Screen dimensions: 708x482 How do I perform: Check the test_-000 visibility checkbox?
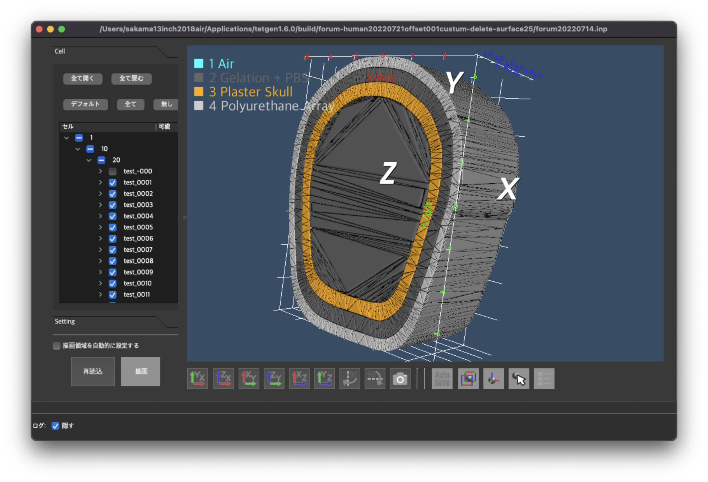(112, 171)
